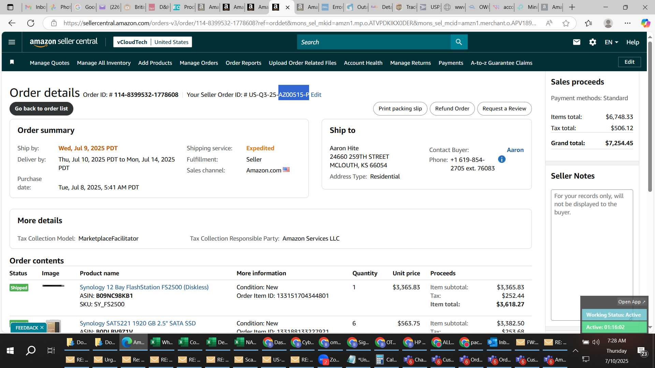655x368 pixels.
Task: Click Help in the header
Action: coord(632,42)
